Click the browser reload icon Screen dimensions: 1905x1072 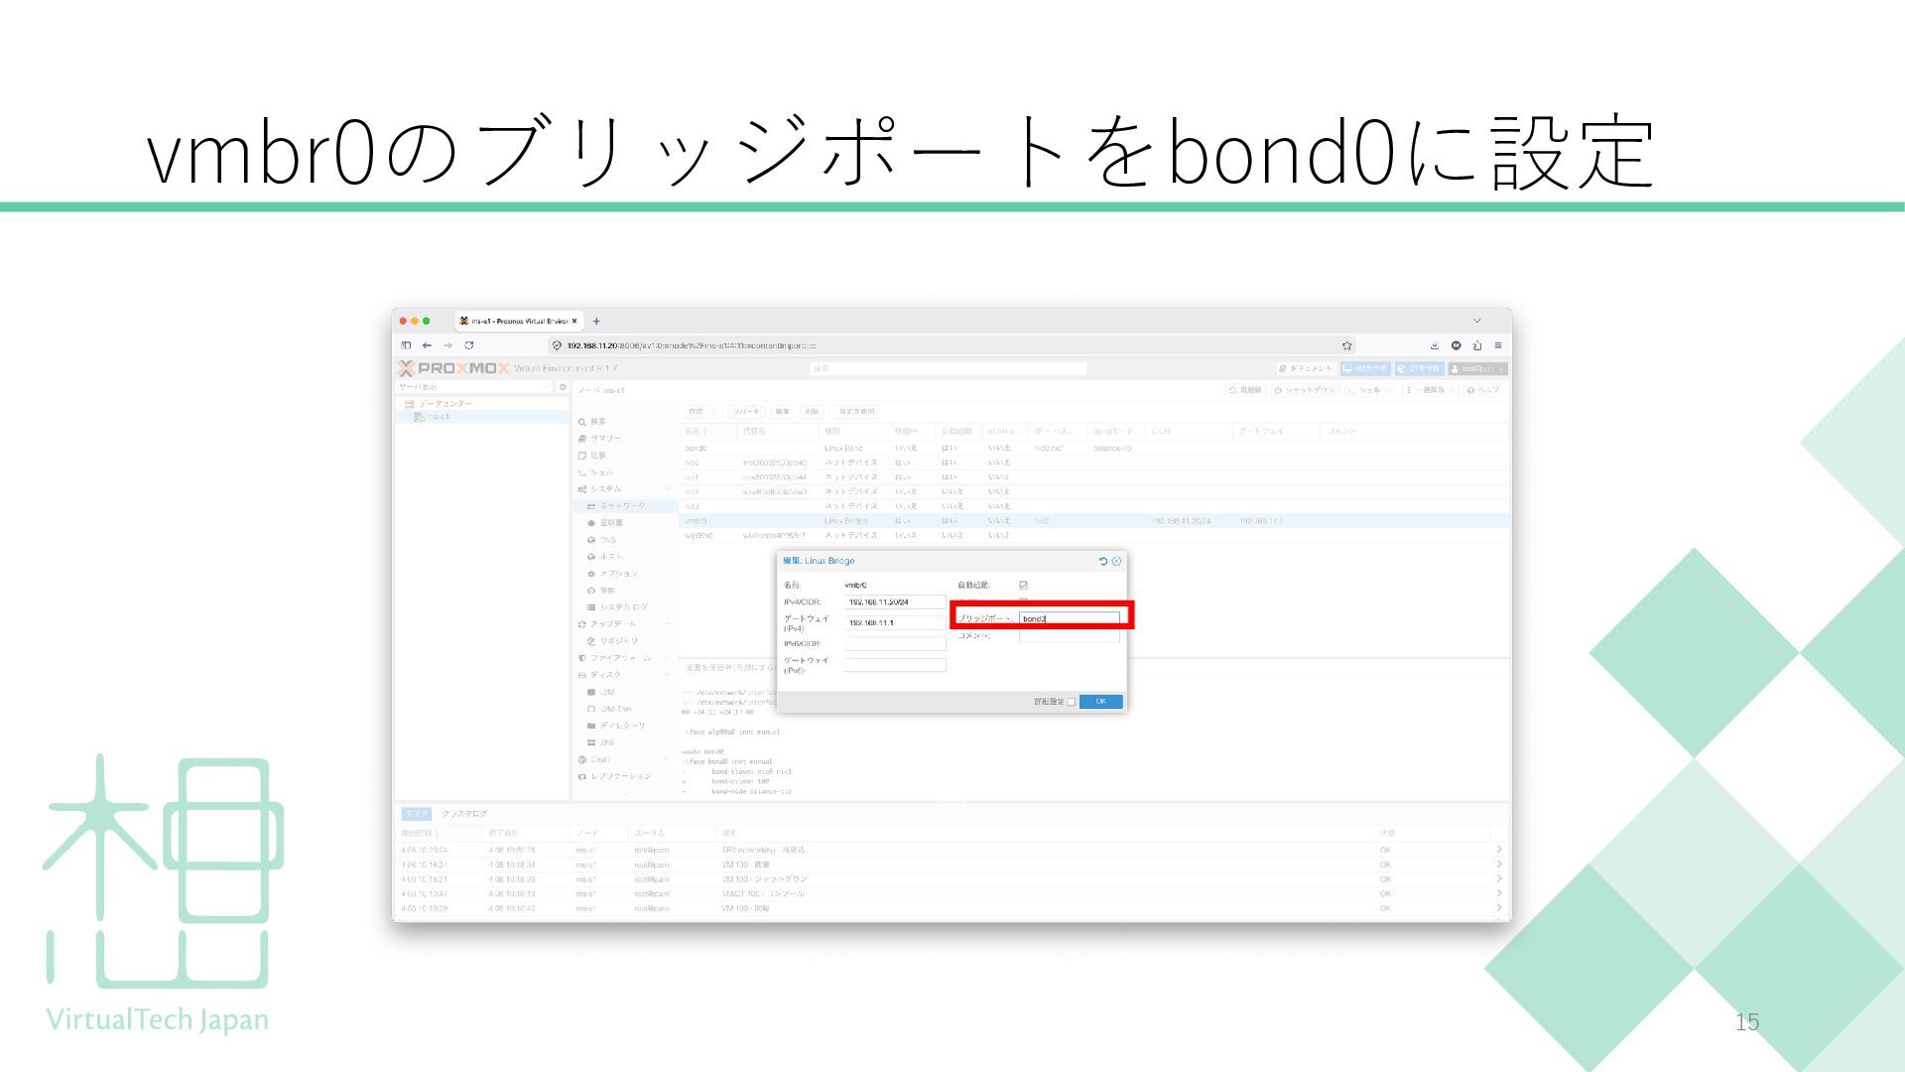coord(468,345)
